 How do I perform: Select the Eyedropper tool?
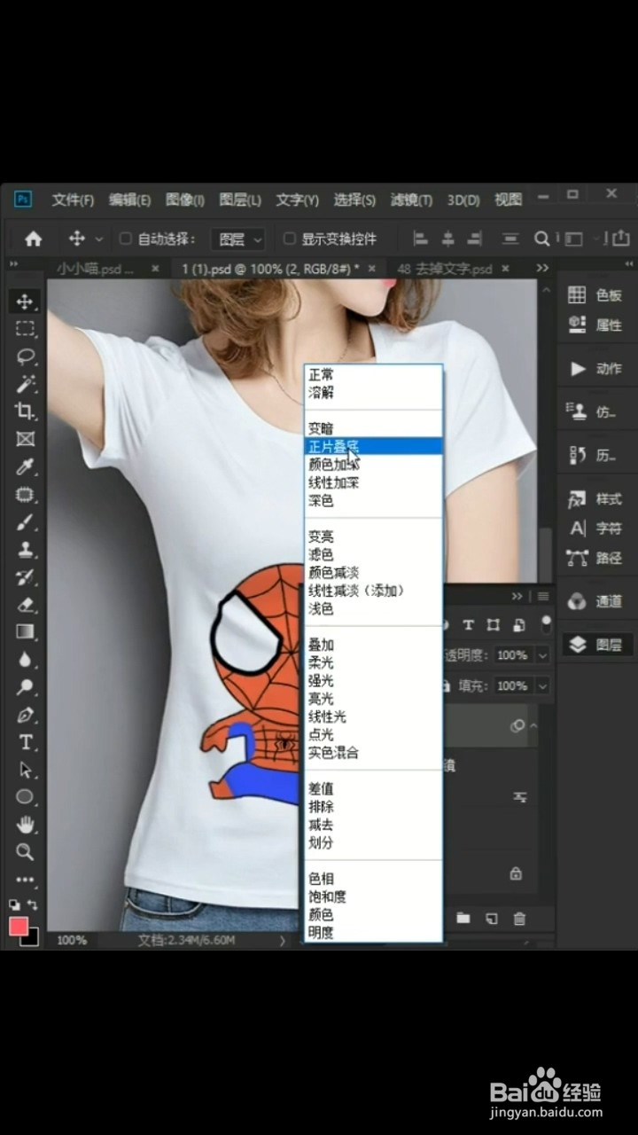click(25, 466)
